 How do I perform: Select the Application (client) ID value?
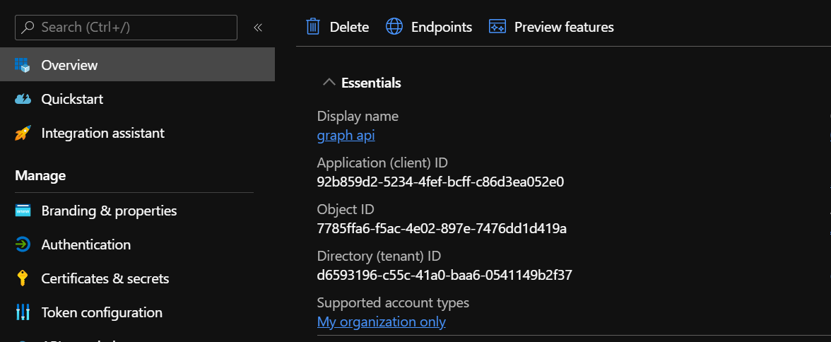440,182
